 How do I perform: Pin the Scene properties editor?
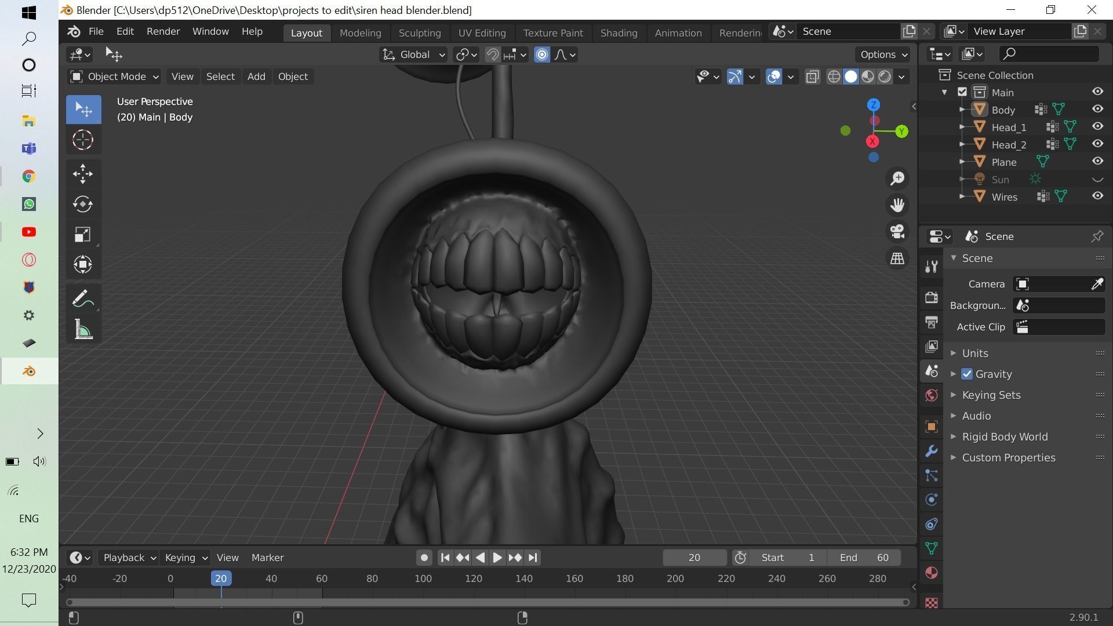tap(1097, 236)
